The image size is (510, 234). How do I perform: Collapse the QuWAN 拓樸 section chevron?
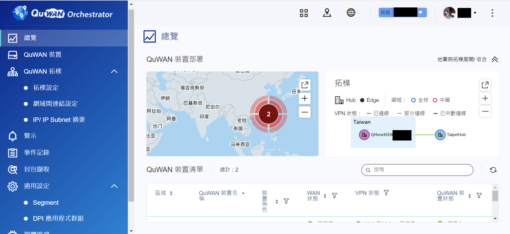[x=114, y=71]
